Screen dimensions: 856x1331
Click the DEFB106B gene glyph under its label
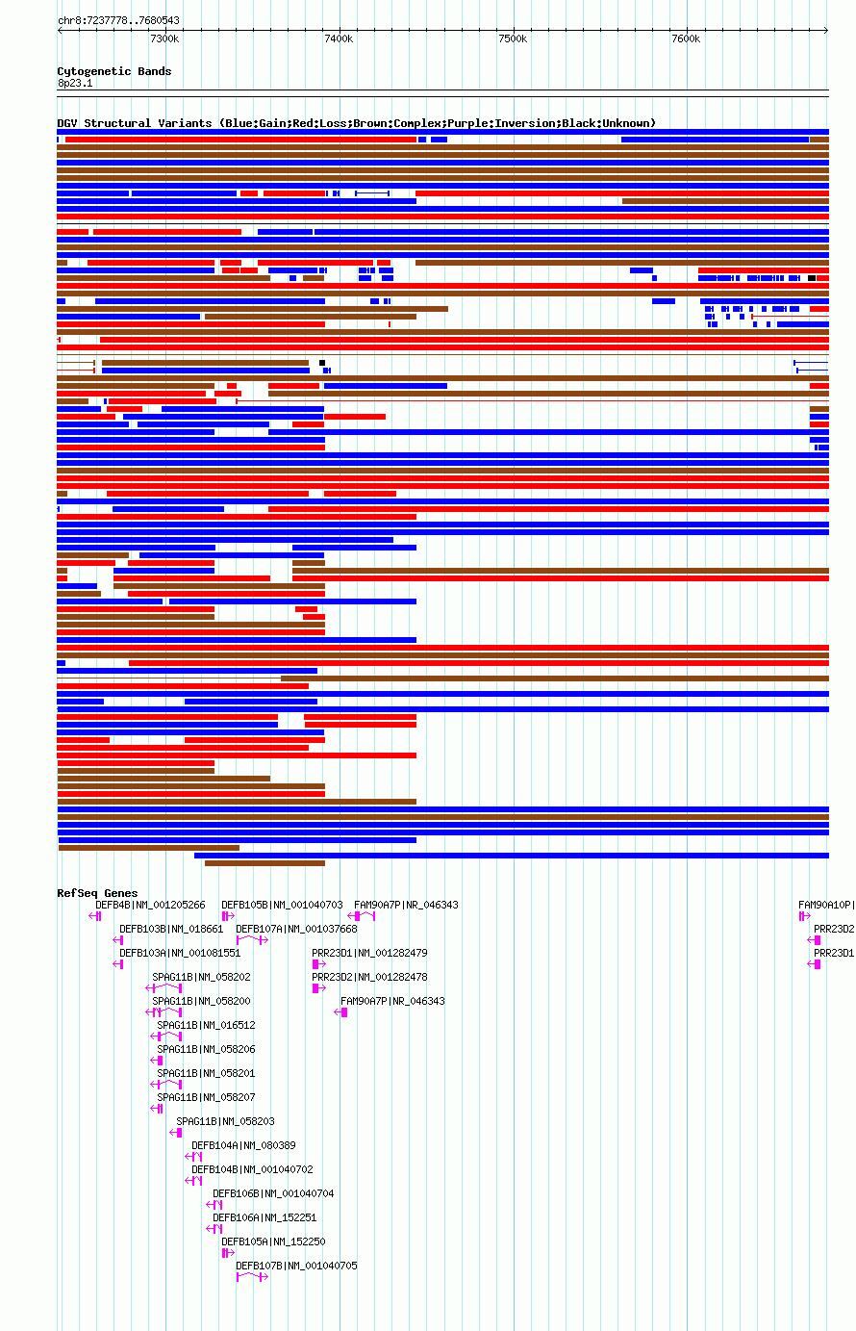tap(214, 1205)
